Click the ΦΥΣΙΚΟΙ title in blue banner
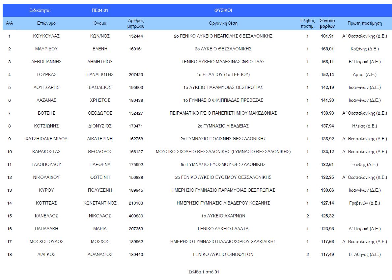 pyautogui.click(x=223, y=10)
